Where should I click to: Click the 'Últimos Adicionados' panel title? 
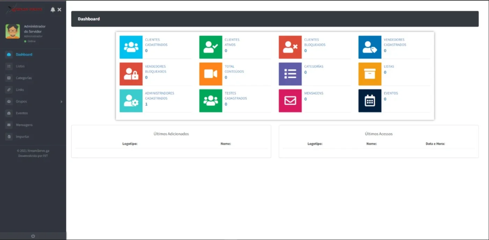pos(171,134)
